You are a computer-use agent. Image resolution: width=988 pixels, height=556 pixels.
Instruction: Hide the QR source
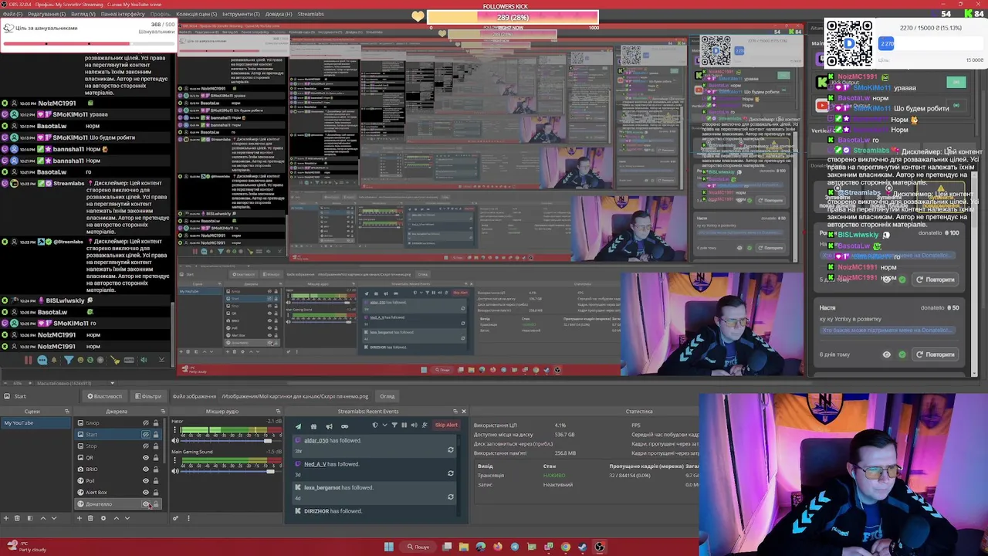(146, 458)
